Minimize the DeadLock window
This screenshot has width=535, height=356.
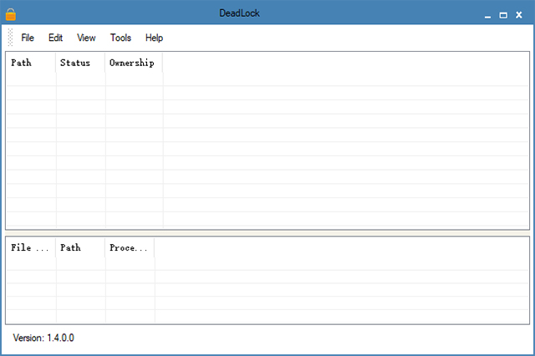point(487,15)
